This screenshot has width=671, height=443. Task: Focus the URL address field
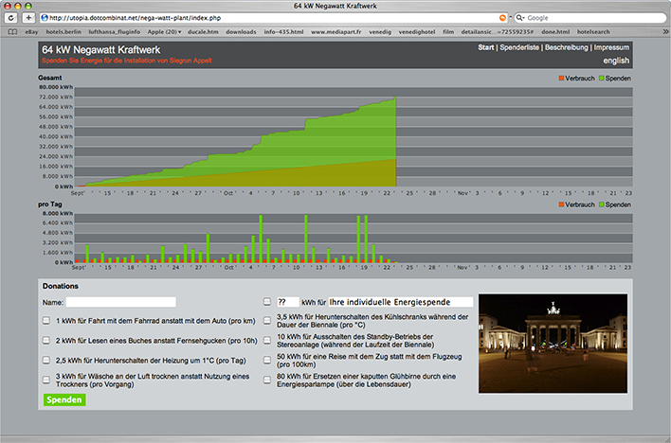tap(273, 18)
